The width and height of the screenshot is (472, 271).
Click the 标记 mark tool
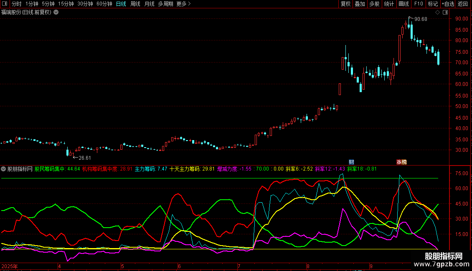click(433, 4)
